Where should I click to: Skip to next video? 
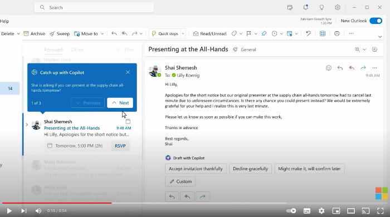23,211
